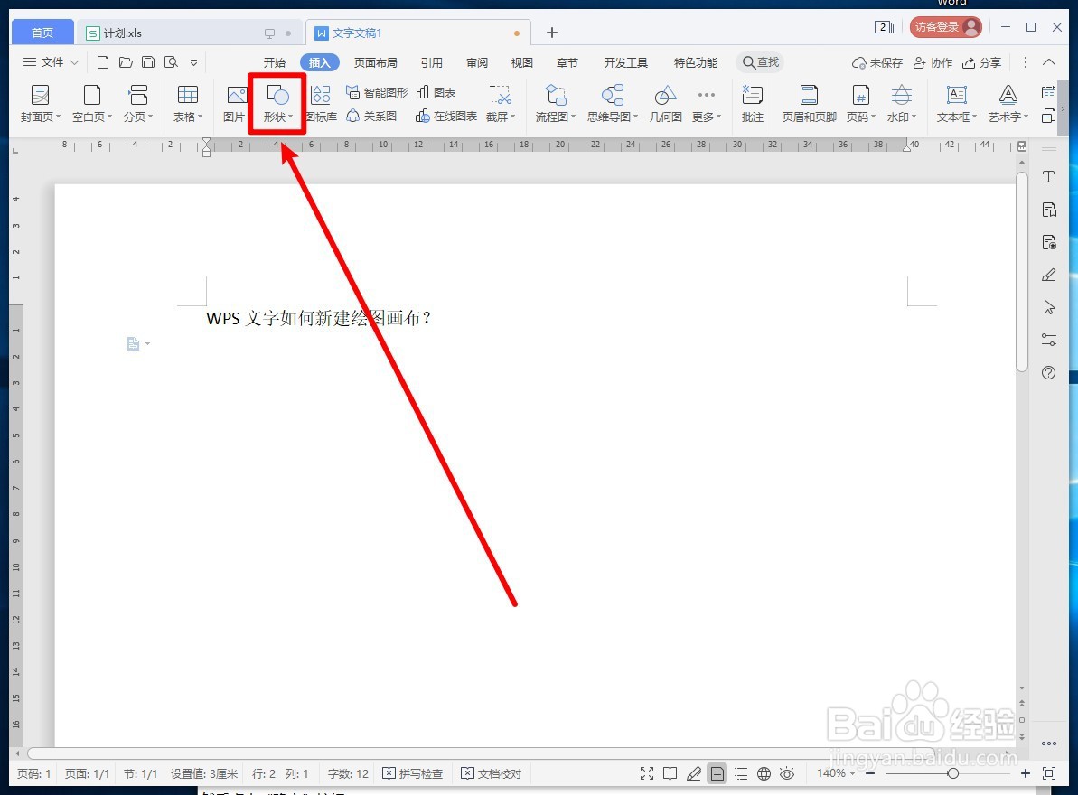Insert a table (表格)
Image resolution: width=1078 pixels, height=795 pixels.
point(187,104)
